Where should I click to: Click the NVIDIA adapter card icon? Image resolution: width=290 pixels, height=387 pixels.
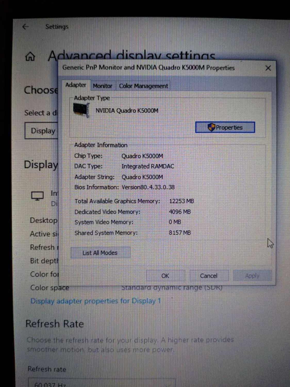pos(81,110)
